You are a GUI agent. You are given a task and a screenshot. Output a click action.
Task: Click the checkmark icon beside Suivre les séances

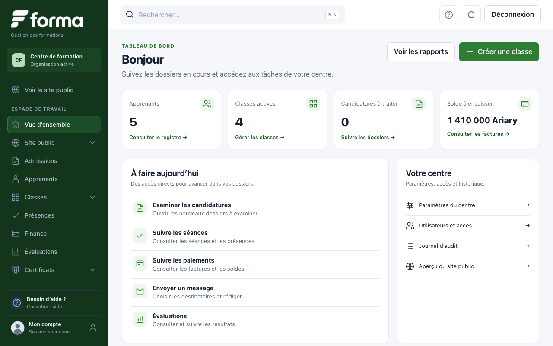pos(140,236)
